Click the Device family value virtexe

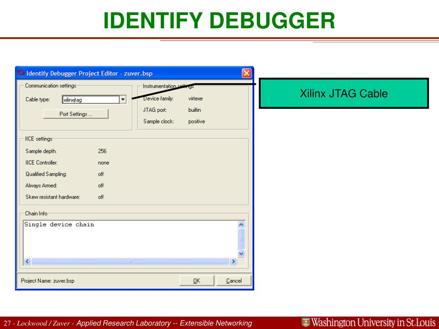195,99
